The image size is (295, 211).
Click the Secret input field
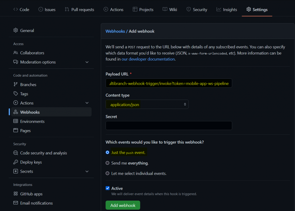coord(169,126)
